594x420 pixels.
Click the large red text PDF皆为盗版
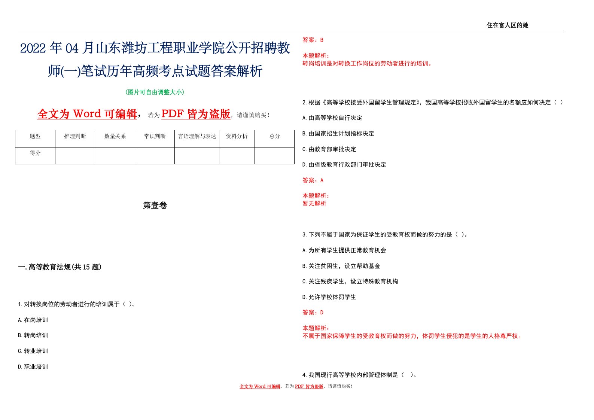196,114
